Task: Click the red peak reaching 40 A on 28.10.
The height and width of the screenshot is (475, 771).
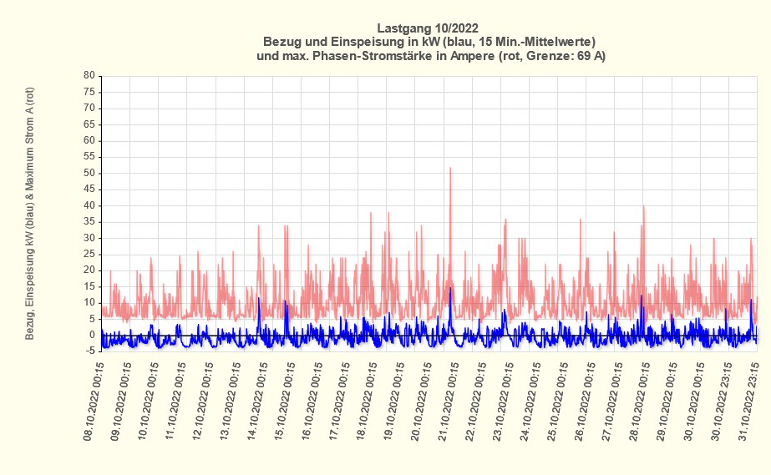Action: [643, 207]
